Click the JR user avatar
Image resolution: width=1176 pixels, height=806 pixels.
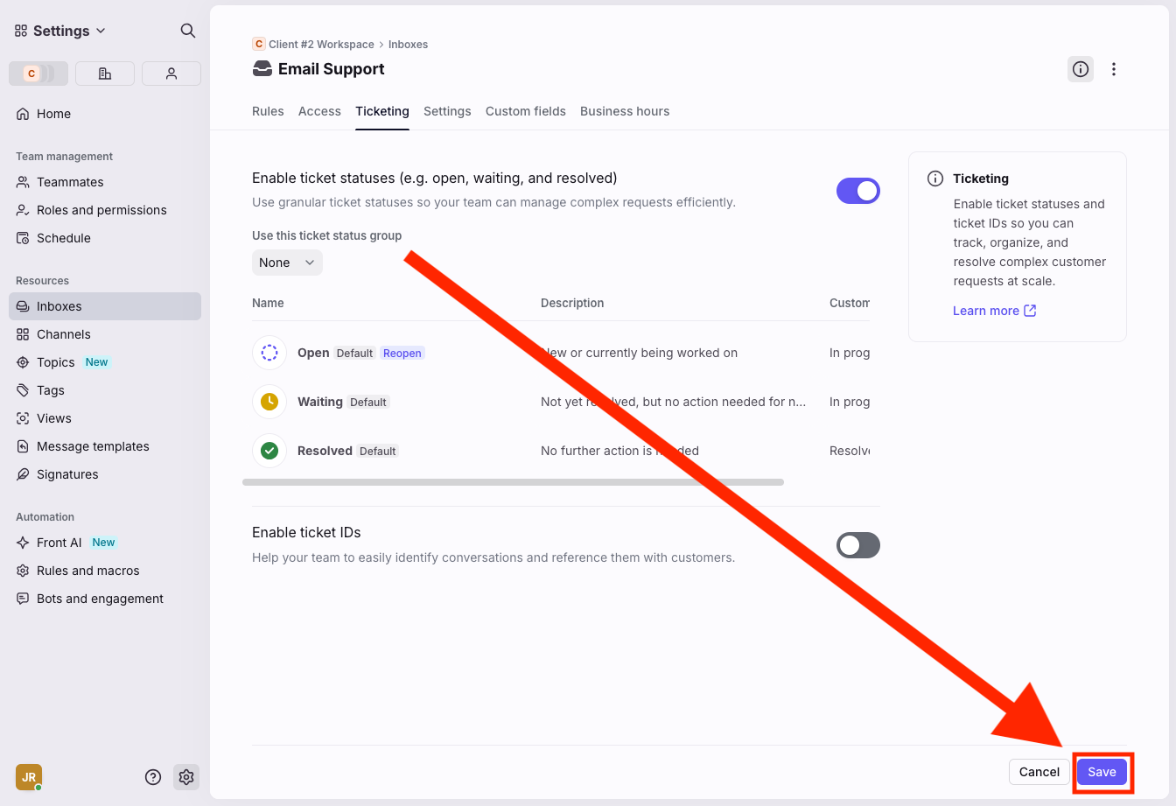(x=28, y=777)
